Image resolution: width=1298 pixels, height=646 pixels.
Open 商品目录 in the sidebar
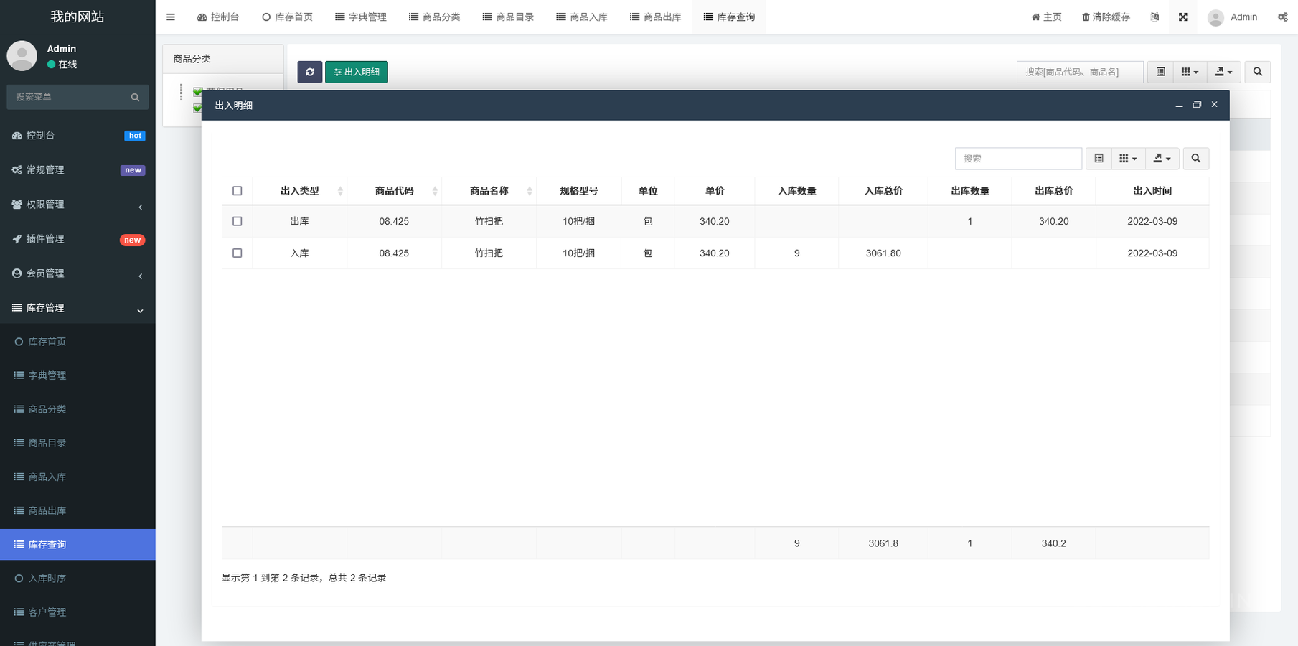pyautogui.click(x=47, y=443)
